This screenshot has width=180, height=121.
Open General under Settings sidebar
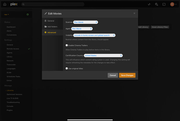click(x=10, y=45)
